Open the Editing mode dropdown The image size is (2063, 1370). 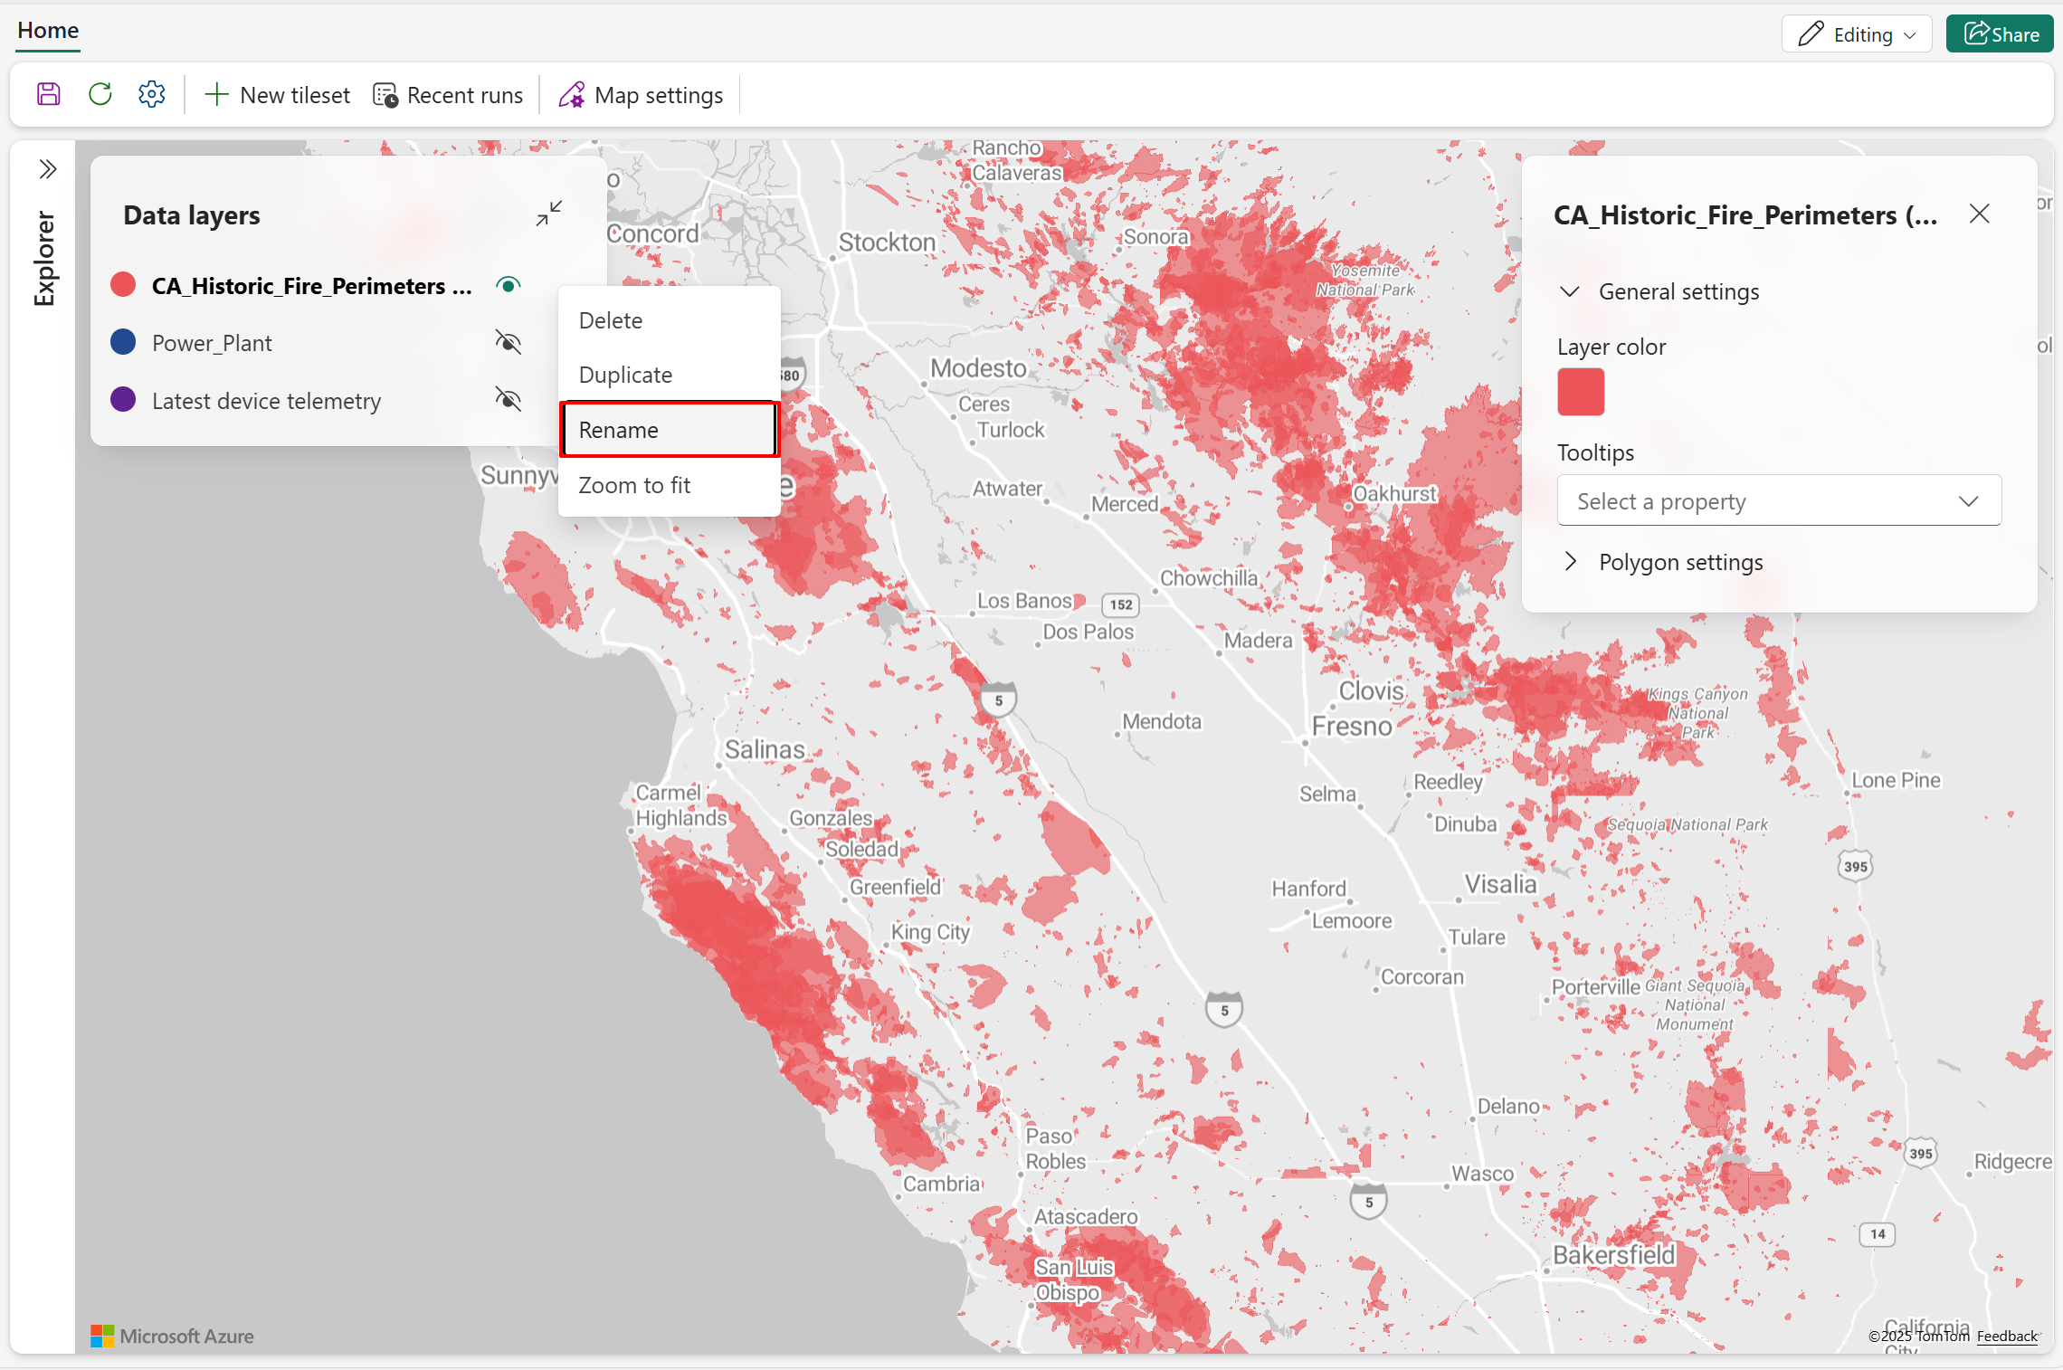tap(1857, 34)
